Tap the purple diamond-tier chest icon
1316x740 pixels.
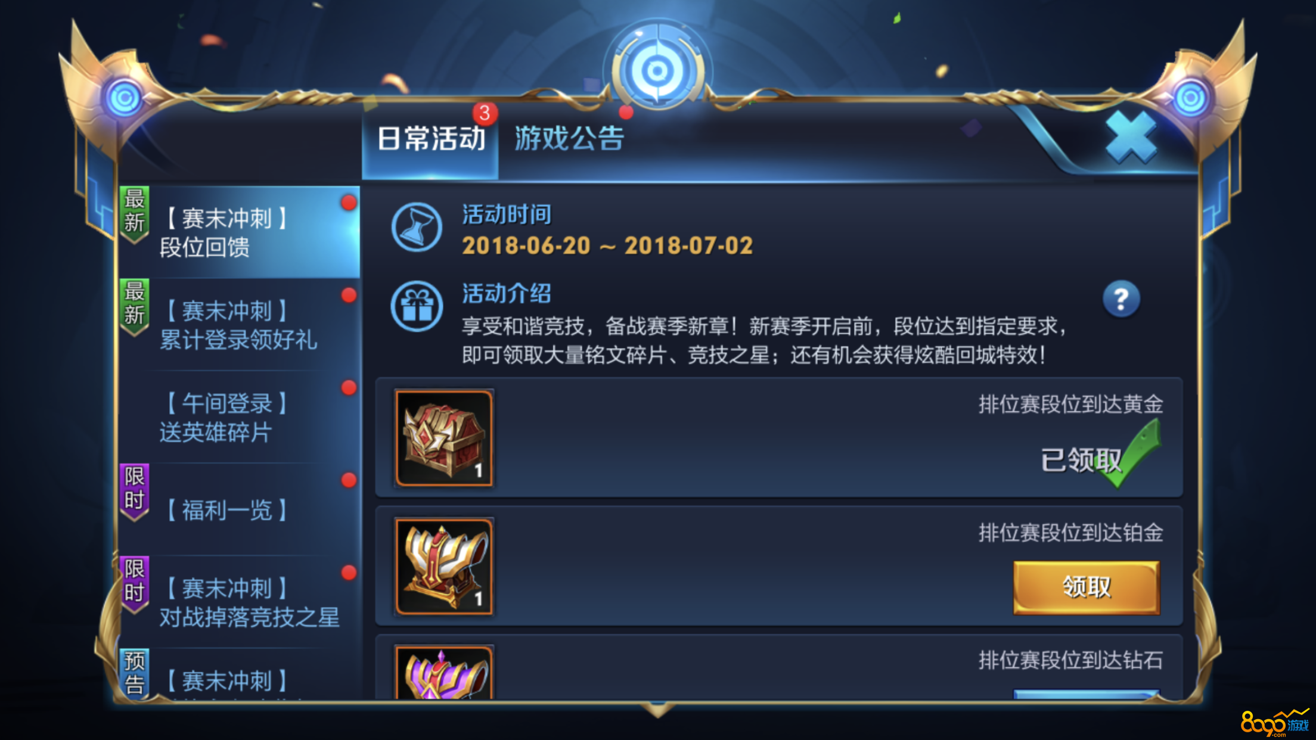pos(444,672)
